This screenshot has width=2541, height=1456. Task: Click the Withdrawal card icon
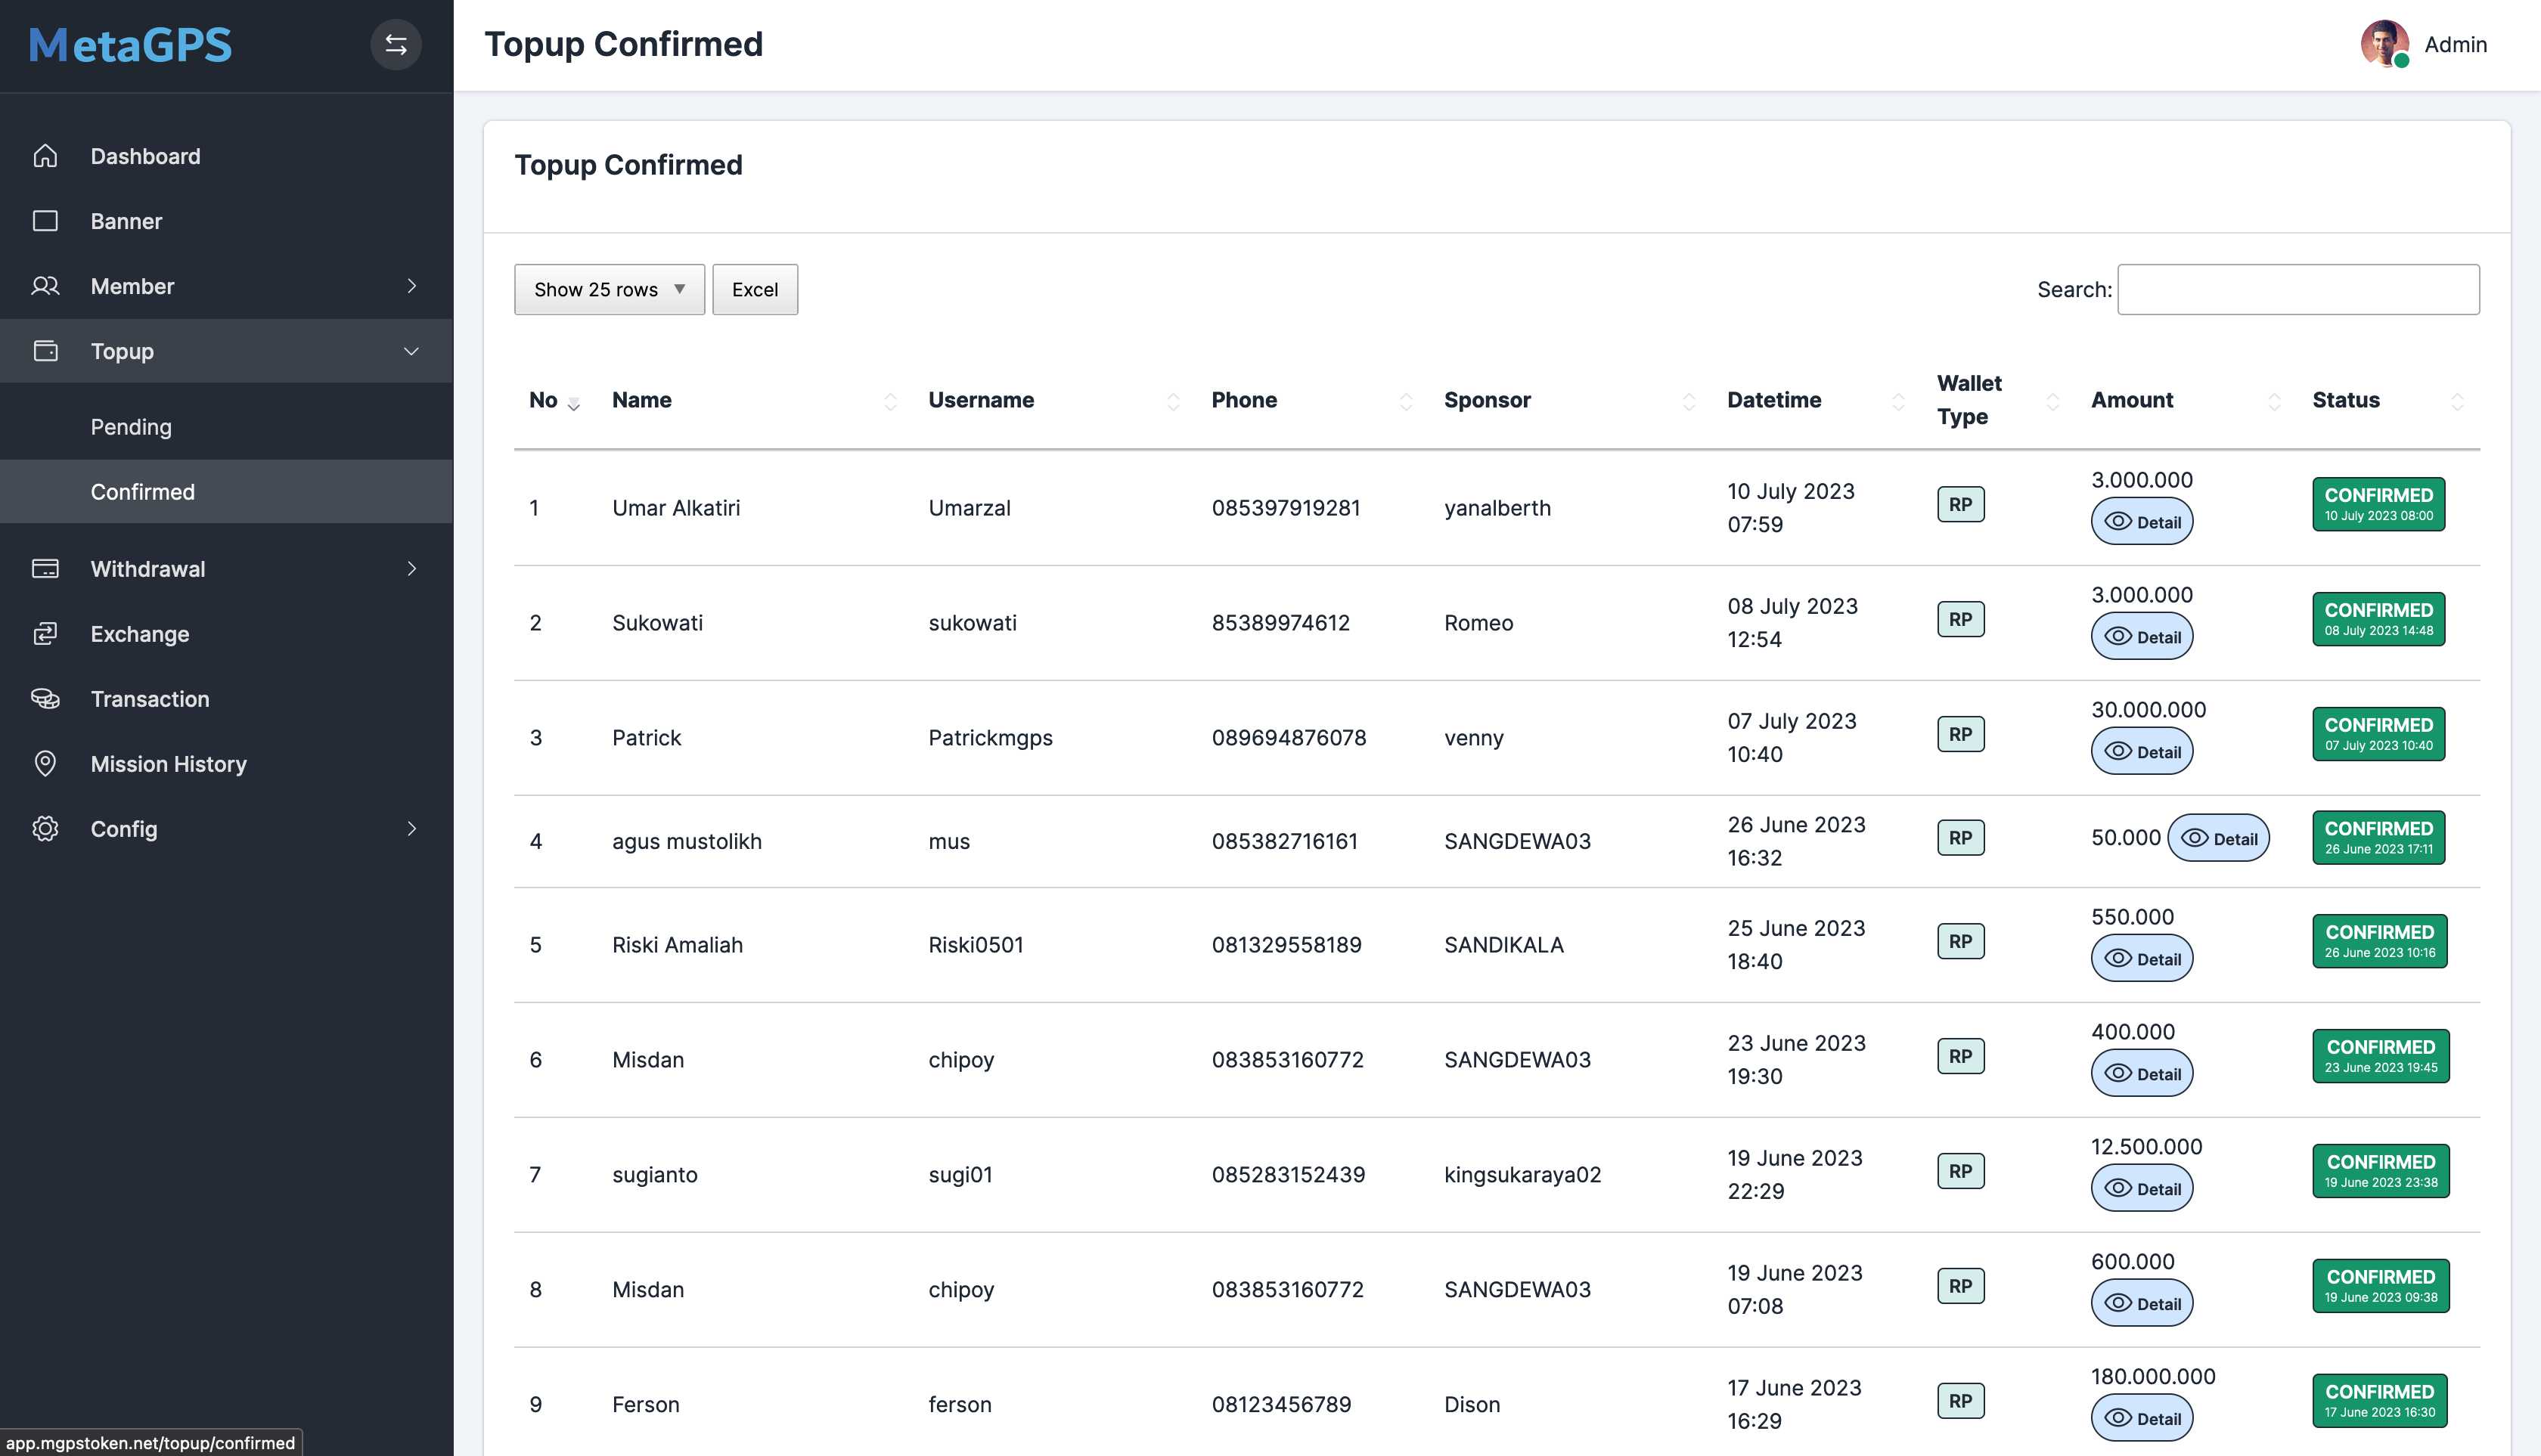point(45,569)
